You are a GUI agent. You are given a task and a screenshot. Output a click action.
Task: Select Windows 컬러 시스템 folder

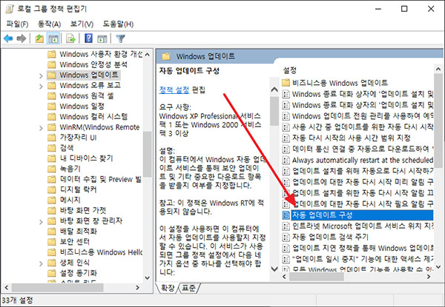coord(93,117)
